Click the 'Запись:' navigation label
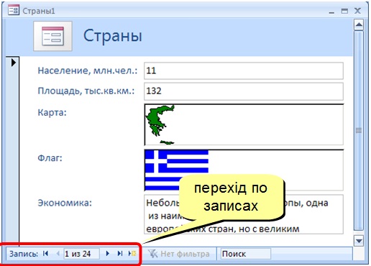Screen dimensions: 371x266 click(24, 254)
